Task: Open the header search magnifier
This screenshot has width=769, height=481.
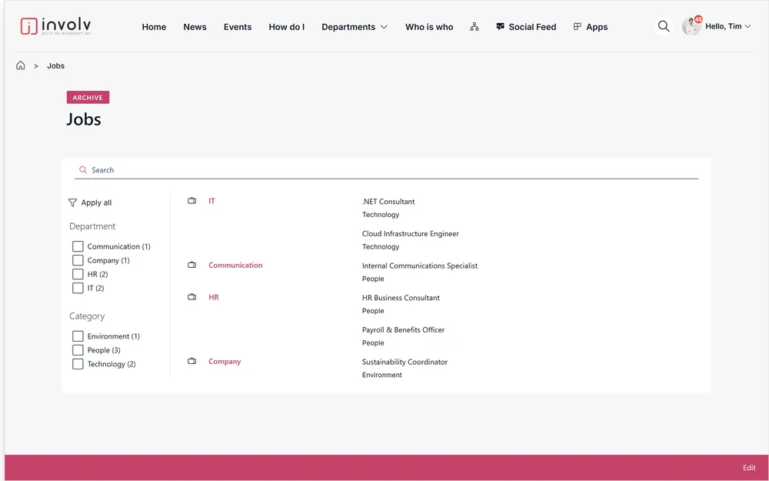Action: coord(664,26)
